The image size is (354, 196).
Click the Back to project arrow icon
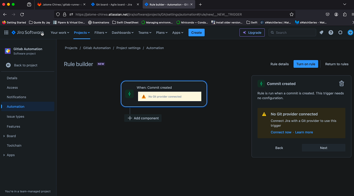pos(8,65)
